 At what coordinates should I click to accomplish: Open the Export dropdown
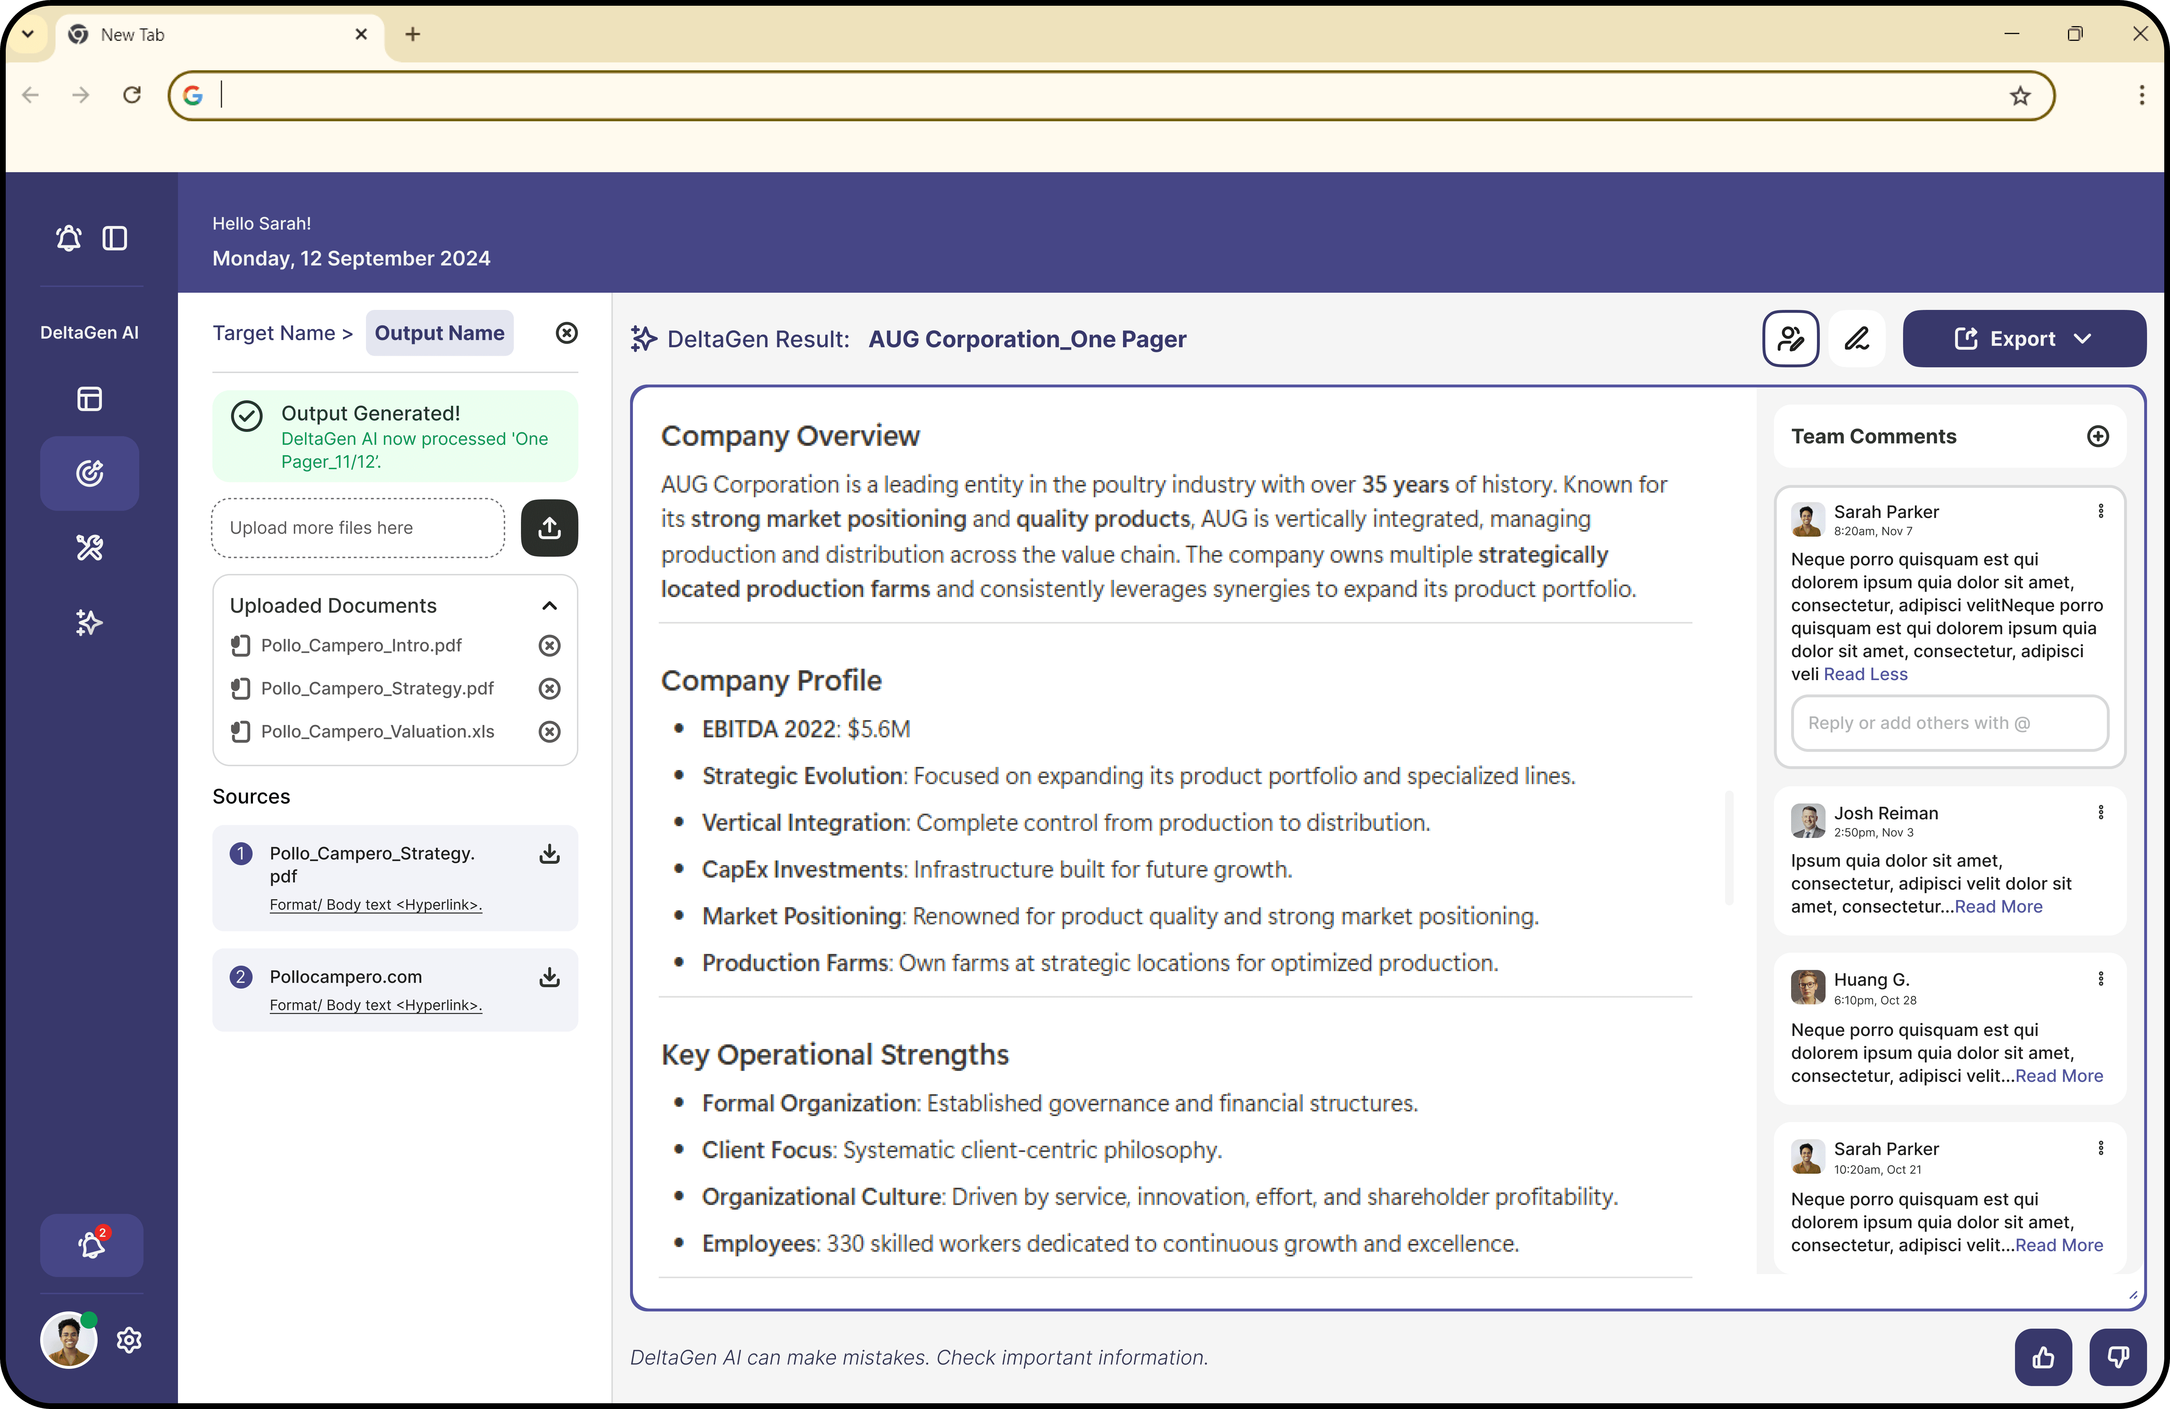(x=2023, y=338)
